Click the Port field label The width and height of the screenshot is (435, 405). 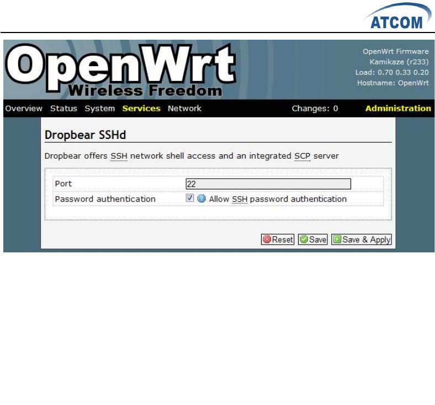click(63, 183)
